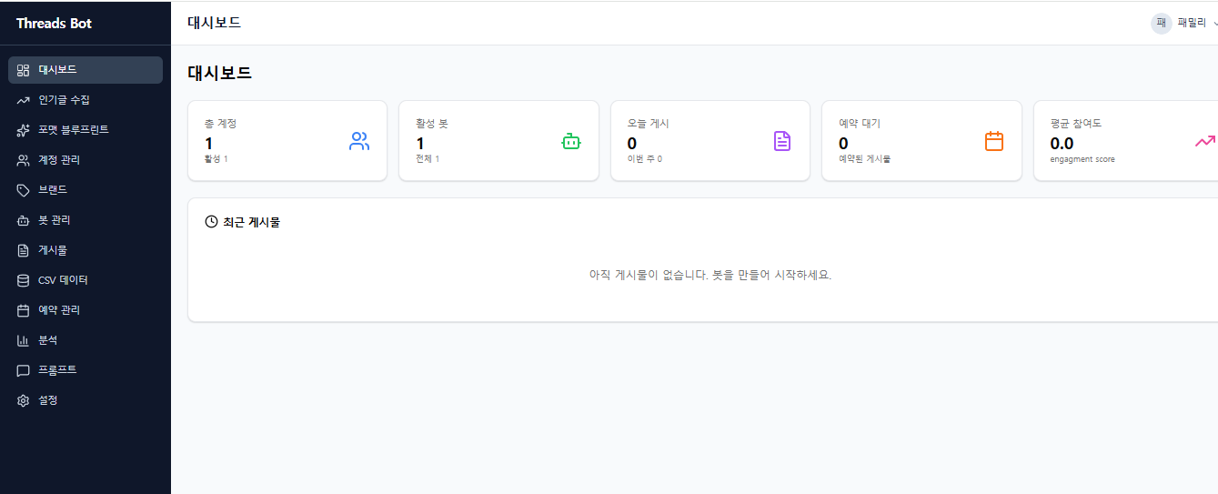Click the database icon for CSV 데이터
The image size is (1218, 494).
24,280
